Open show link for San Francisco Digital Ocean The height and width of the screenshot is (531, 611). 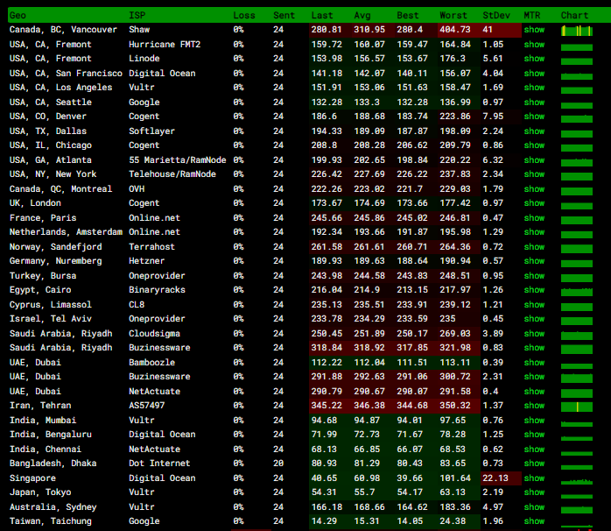[x=534, y=74]
